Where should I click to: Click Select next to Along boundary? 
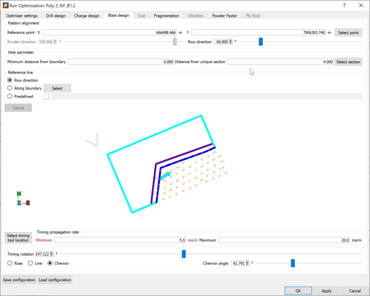click(57, 88)
